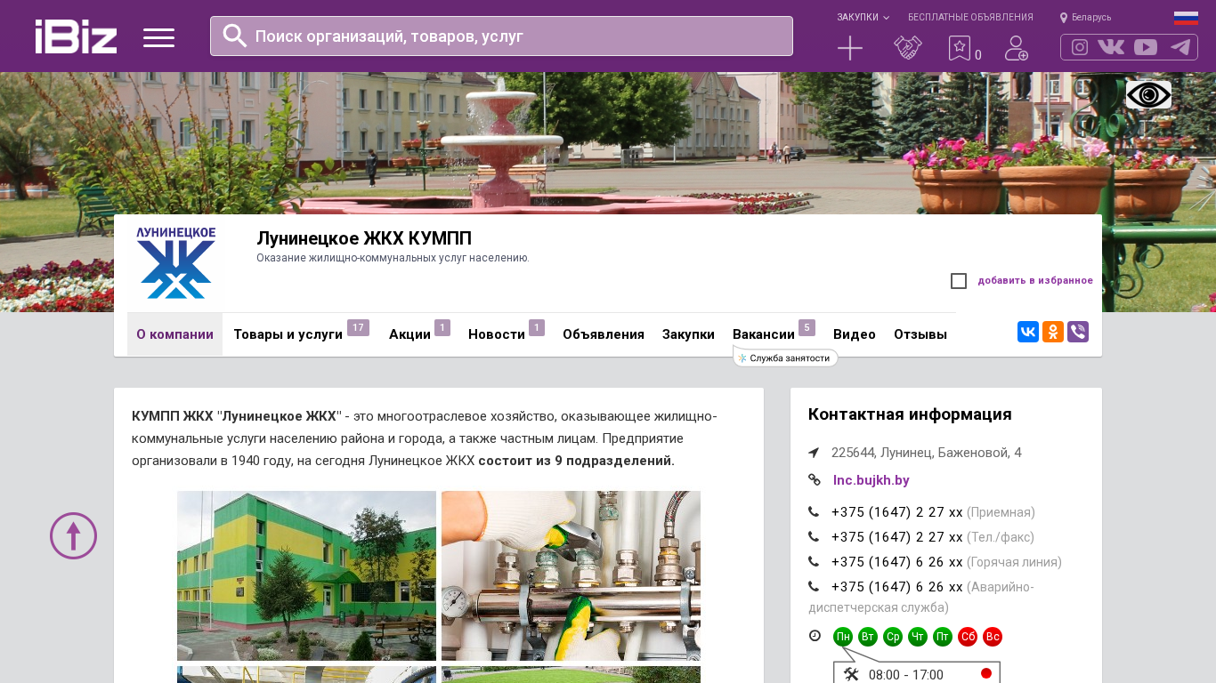The height and width of the screenshot is (683, 1216).
Task: Select Monday (Пн) in the schedule
Action: [843, 637]
